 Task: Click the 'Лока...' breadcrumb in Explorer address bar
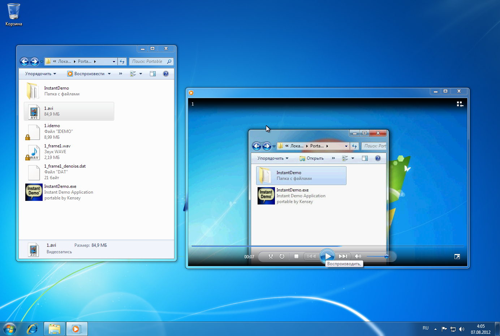tap(64, 62)
